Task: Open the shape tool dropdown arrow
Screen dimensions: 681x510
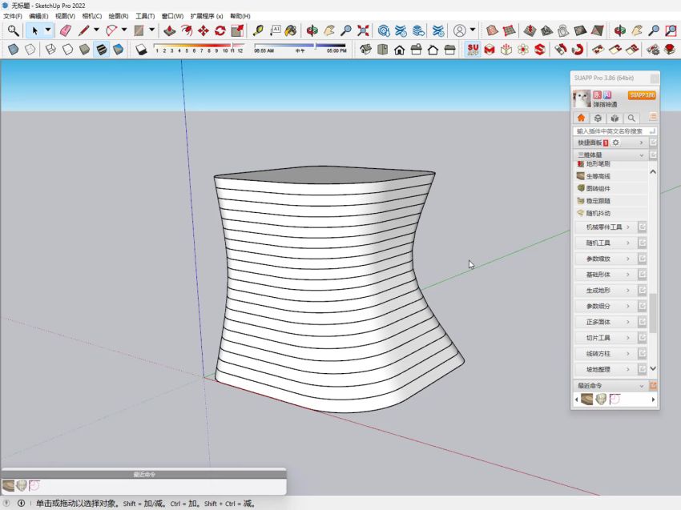Action: [152, 30]
